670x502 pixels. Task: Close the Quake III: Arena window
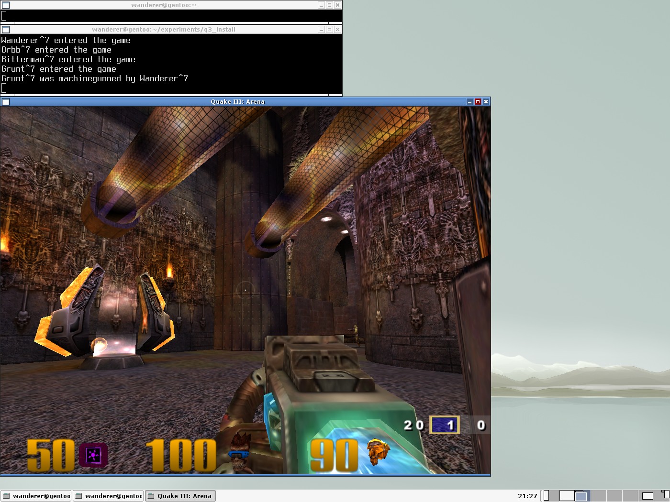coord(486,102)
